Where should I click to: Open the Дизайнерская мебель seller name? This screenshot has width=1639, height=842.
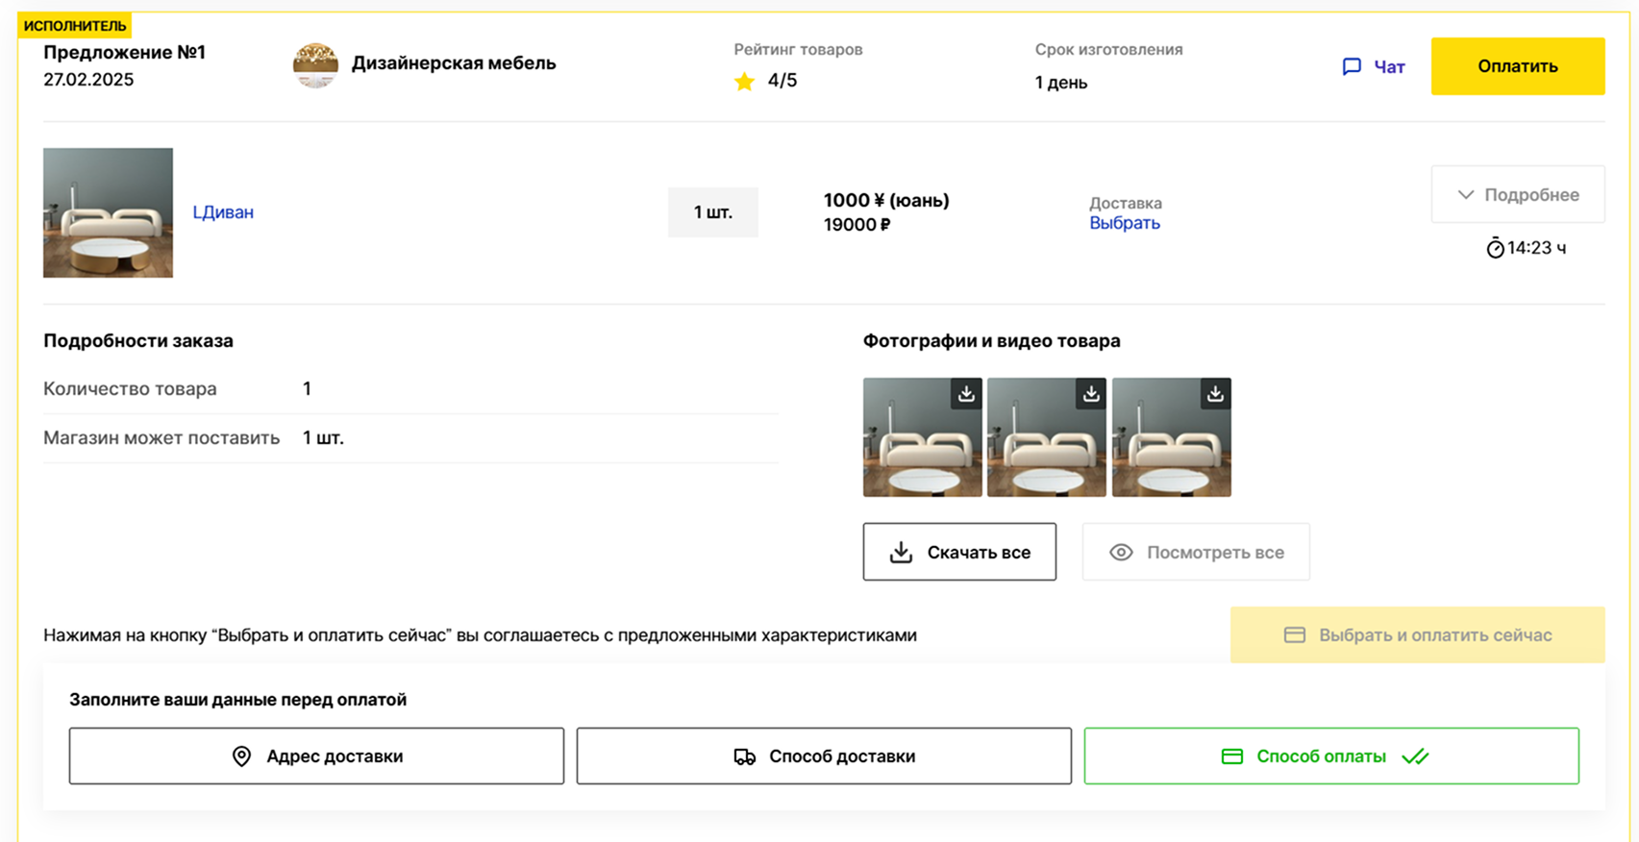click(x=453, y=63)
